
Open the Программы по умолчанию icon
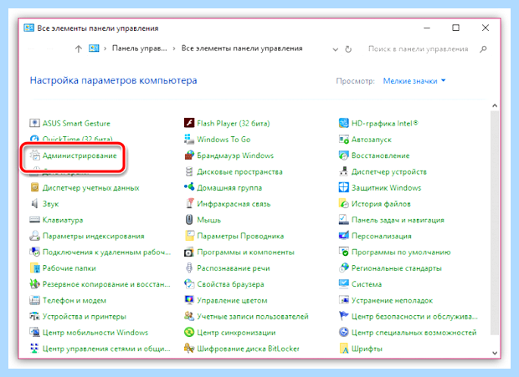pyautogui.click(x=344, y=252)
